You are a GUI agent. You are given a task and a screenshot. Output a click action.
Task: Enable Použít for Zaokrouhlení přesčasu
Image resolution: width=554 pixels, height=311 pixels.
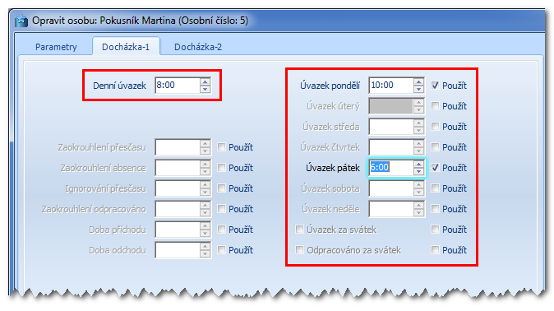[222, 146]
